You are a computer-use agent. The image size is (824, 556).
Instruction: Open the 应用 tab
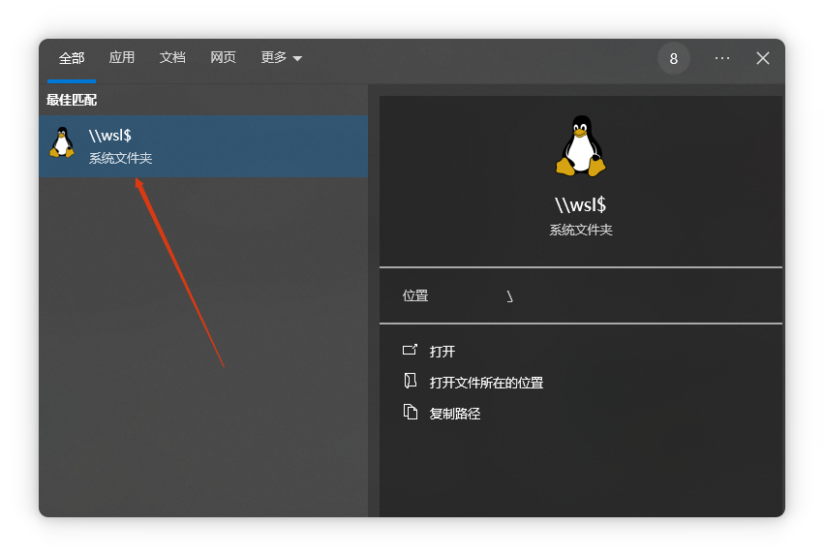(x=122, y=57)
